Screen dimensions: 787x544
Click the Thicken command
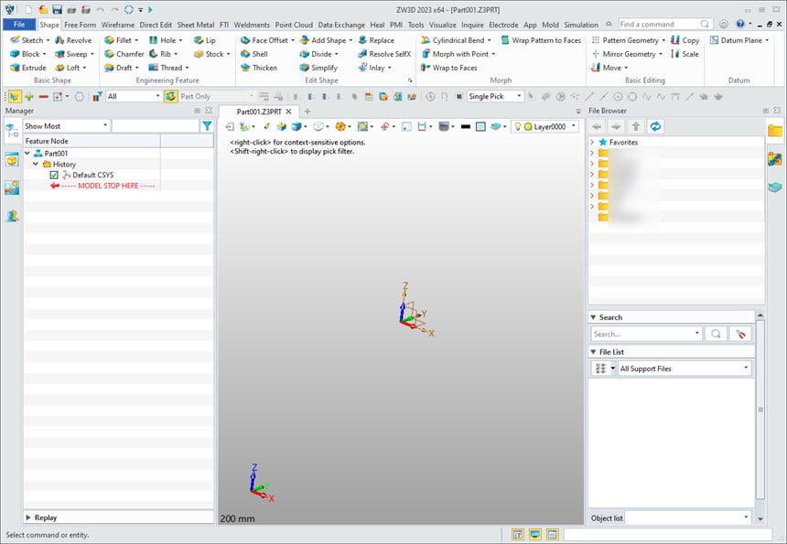[x=258, y=68]
